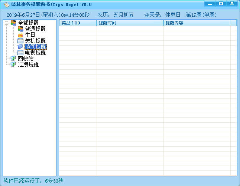Click the 普通提醒 users icon

pos(20,29)
